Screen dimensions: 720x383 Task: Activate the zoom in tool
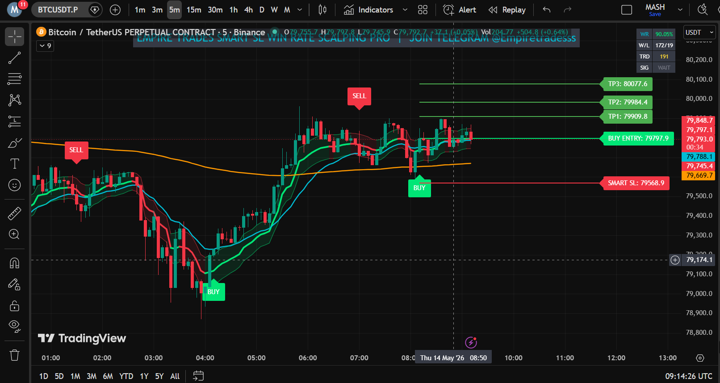pyautogui.click(x=14, y=234)
